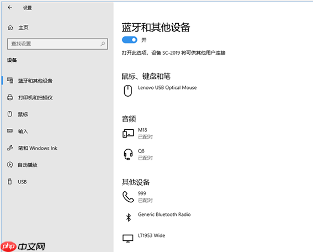Click the 蓝牙和其他设备 page heading
This screenshot has height=252, width=313.
pyautogui.click(x=156, y=27)
